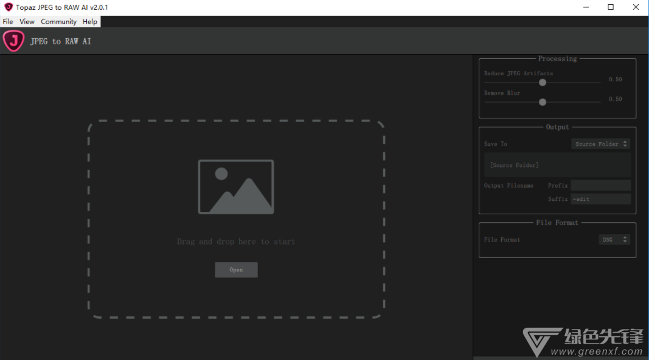The image size is (649, 360).
Task: Open the DNG file format dropdown
Action: pyautogui.click(x=614, y=239)
